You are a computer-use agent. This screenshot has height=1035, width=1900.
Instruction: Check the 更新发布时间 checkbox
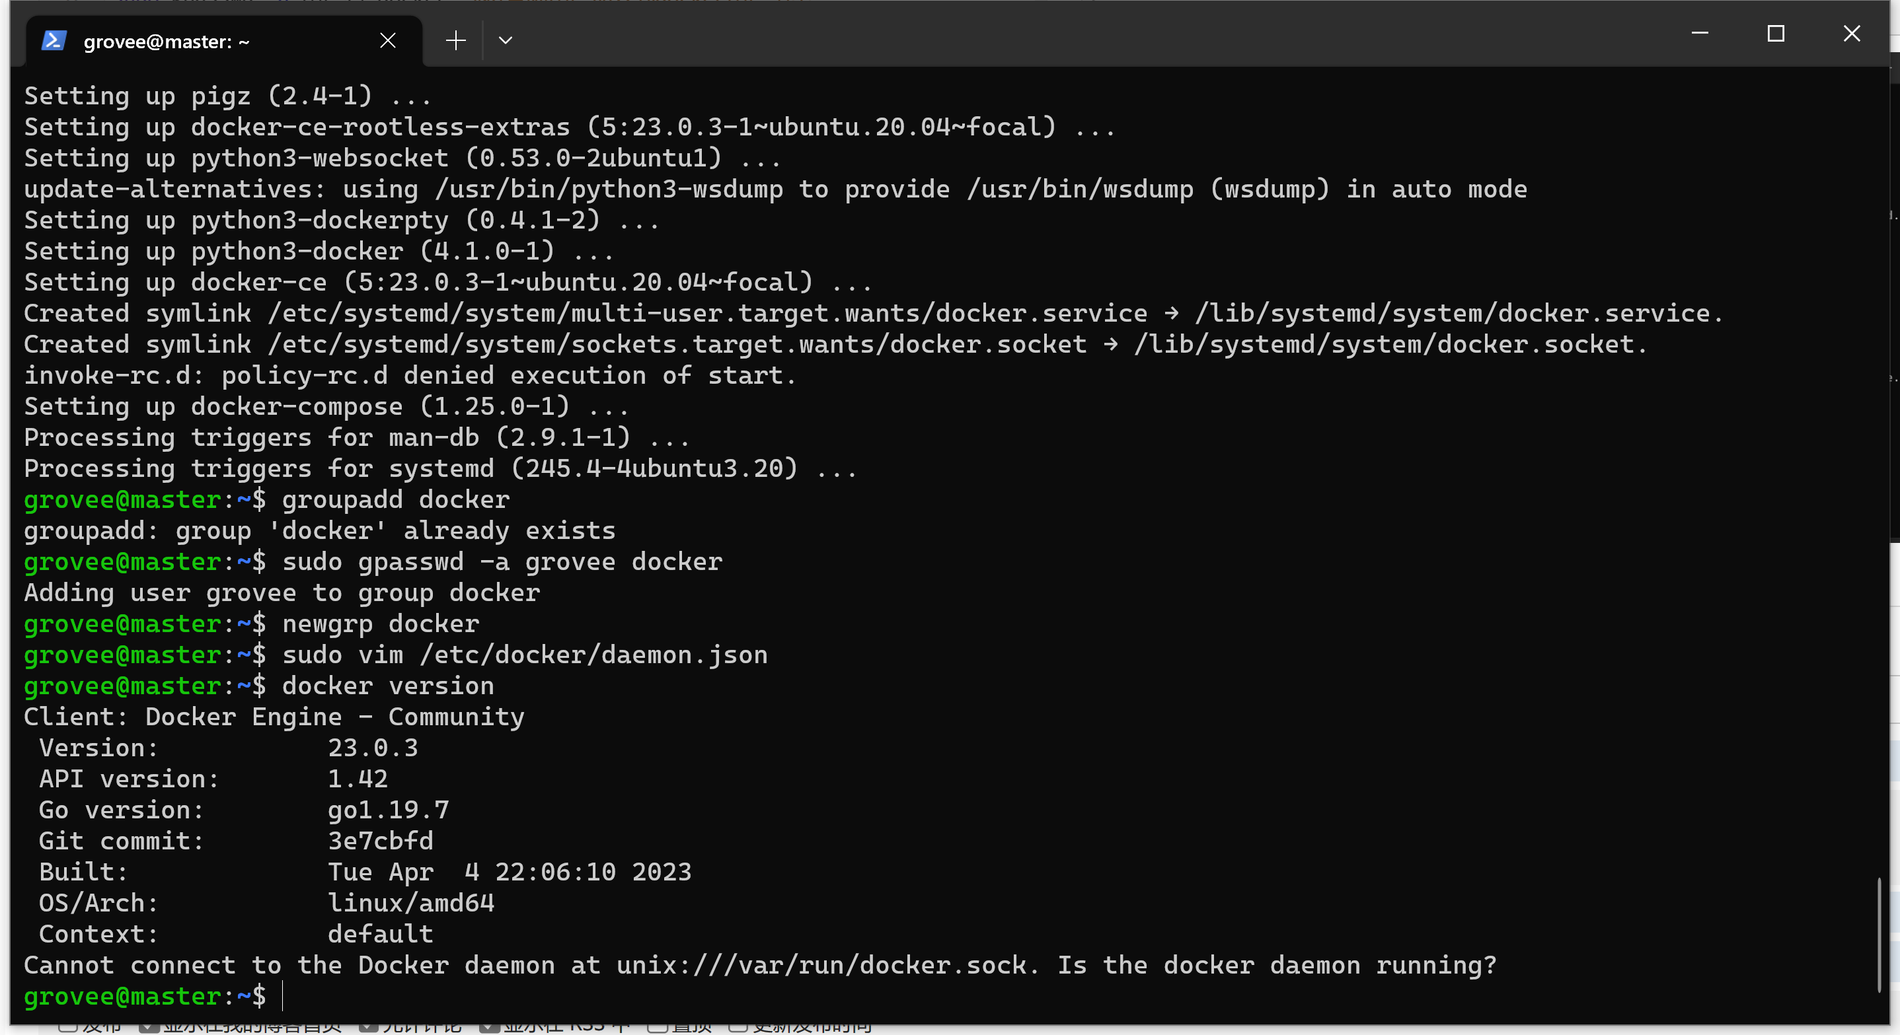[738, 1028]
